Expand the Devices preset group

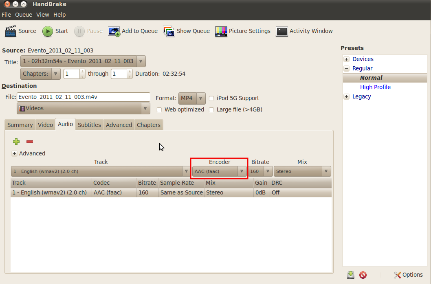pos(347,59)
